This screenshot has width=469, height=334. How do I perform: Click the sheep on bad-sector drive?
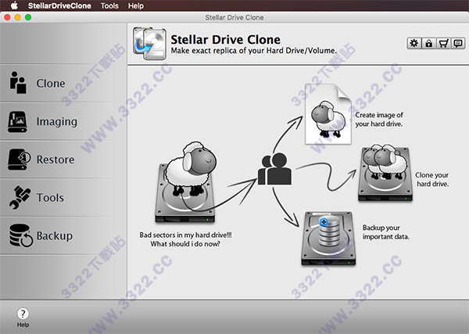pos(186,182)
